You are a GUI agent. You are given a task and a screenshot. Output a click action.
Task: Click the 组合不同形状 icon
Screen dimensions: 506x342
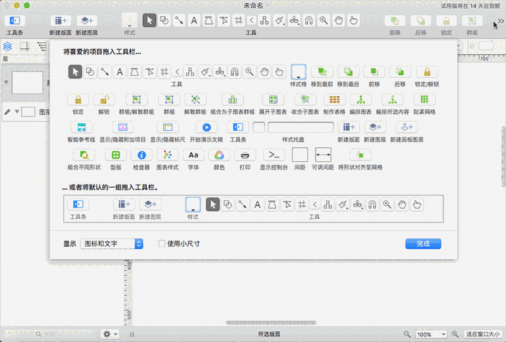pos(84,155)
